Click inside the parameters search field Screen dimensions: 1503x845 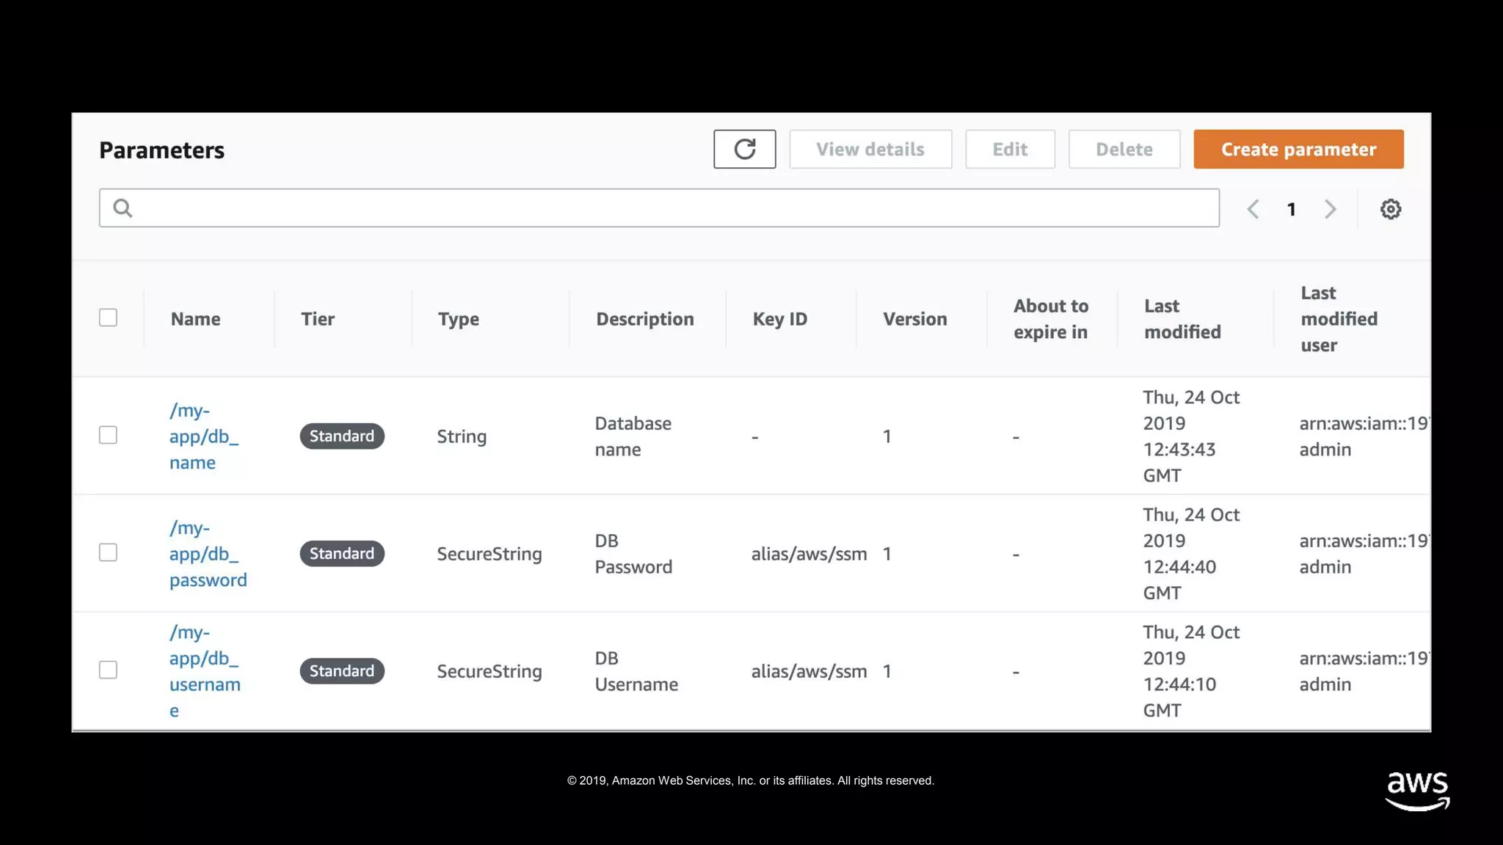(x=660, y=208)
